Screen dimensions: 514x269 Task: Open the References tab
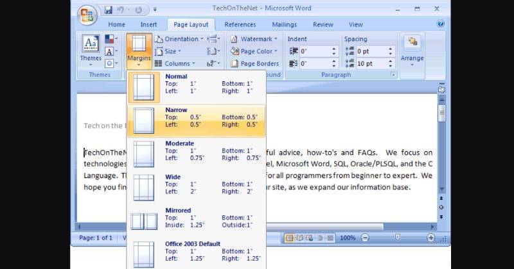pyautogui.click(x=240, y=24)
